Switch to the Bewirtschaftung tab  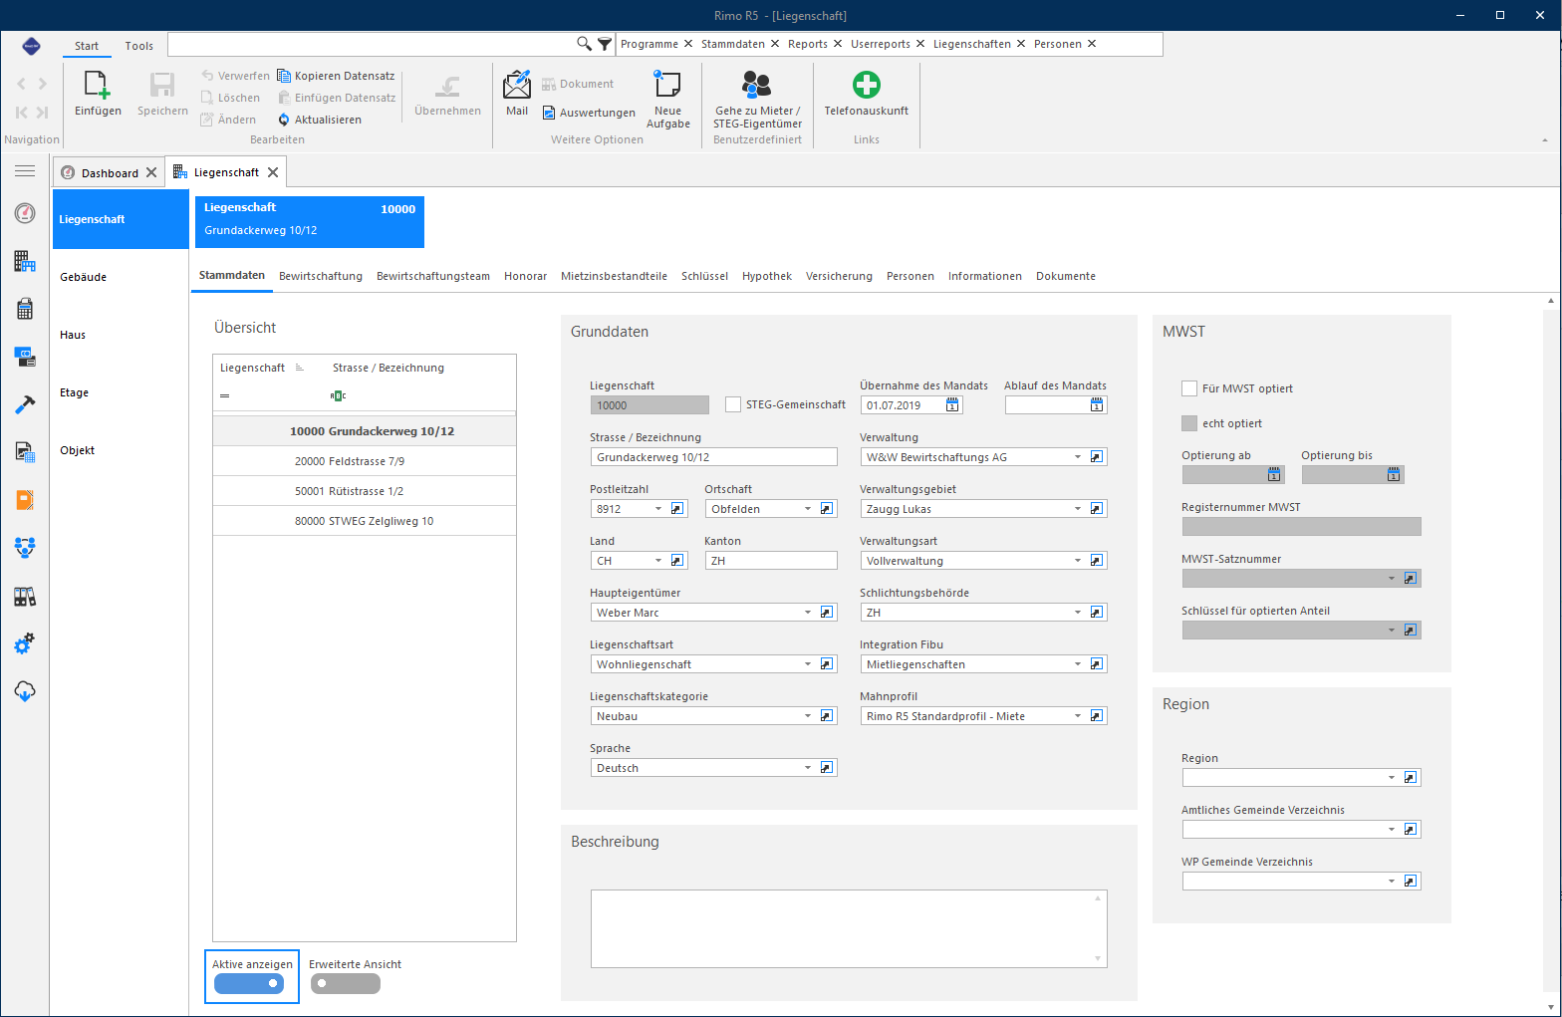point(321,276)
